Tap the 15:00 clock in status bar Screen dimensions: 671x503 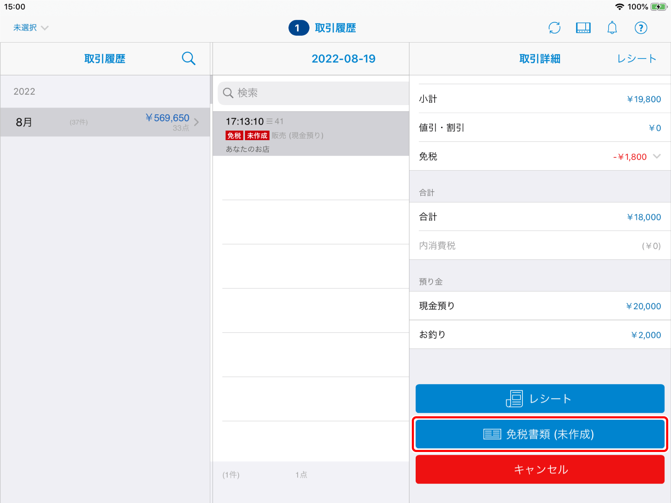point(15,7)
